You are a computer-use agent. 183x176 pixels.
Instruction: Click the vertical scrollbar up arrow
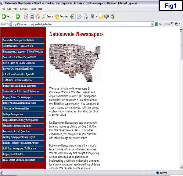[x=181, y=29]
